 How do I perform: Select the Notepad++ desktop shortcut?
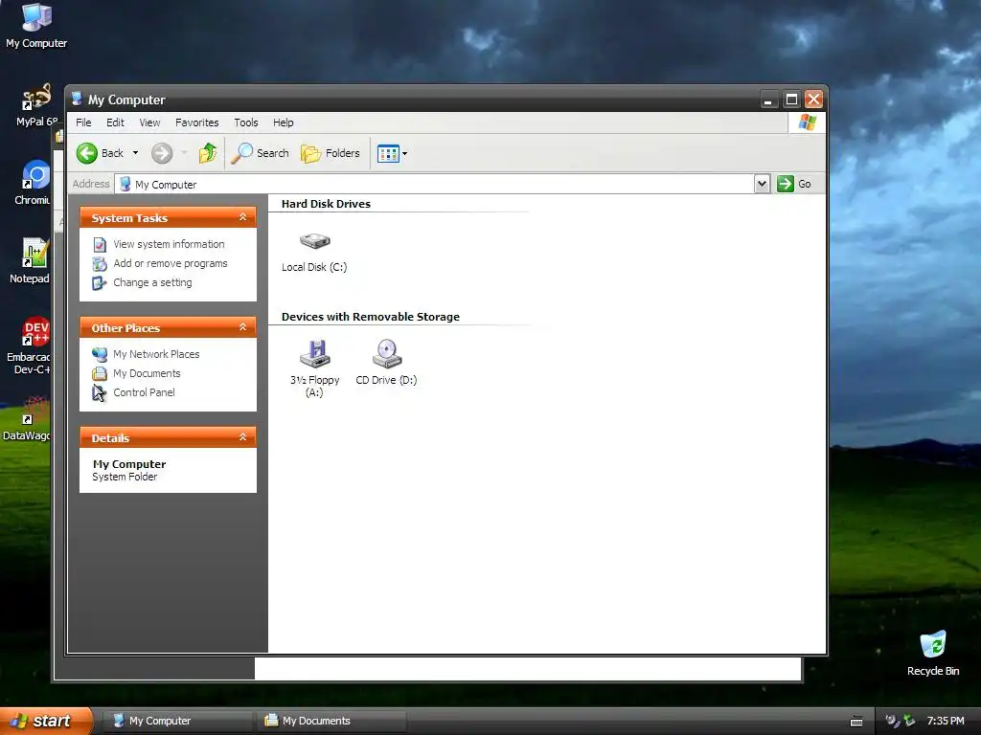tap(30, 261)
